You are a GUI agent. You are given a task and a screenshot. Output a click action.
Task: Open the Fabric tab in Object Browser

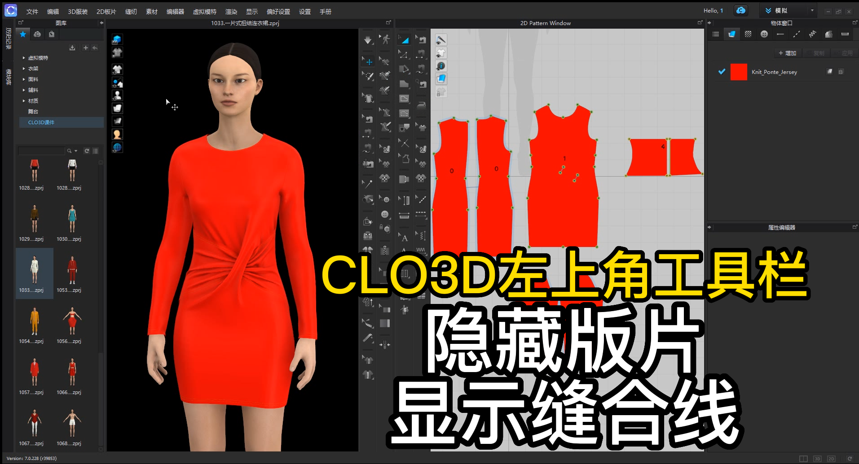click(731, 34)
